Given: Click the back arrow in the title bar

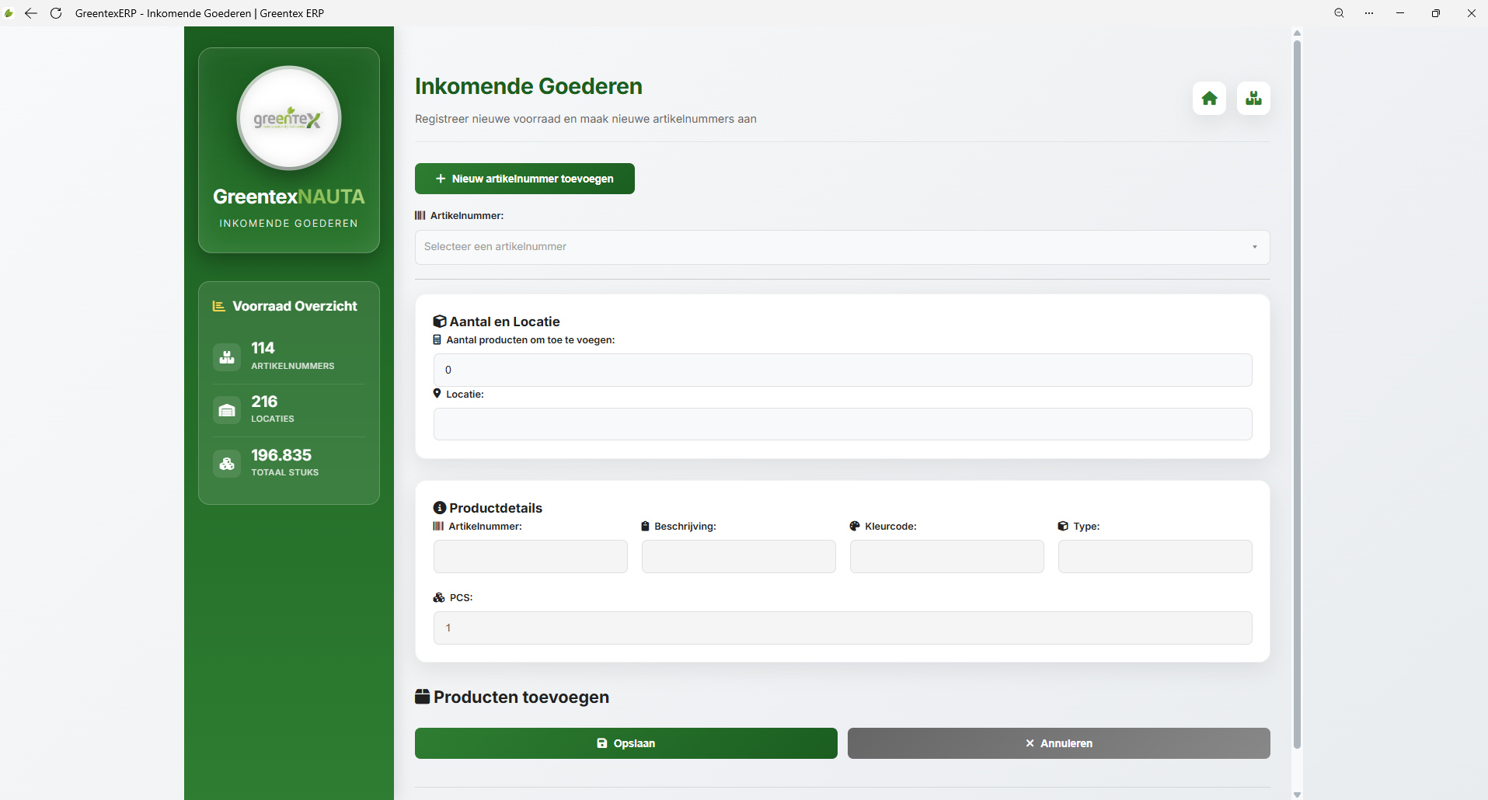Looking at the screenshot, I should [31, 13].
